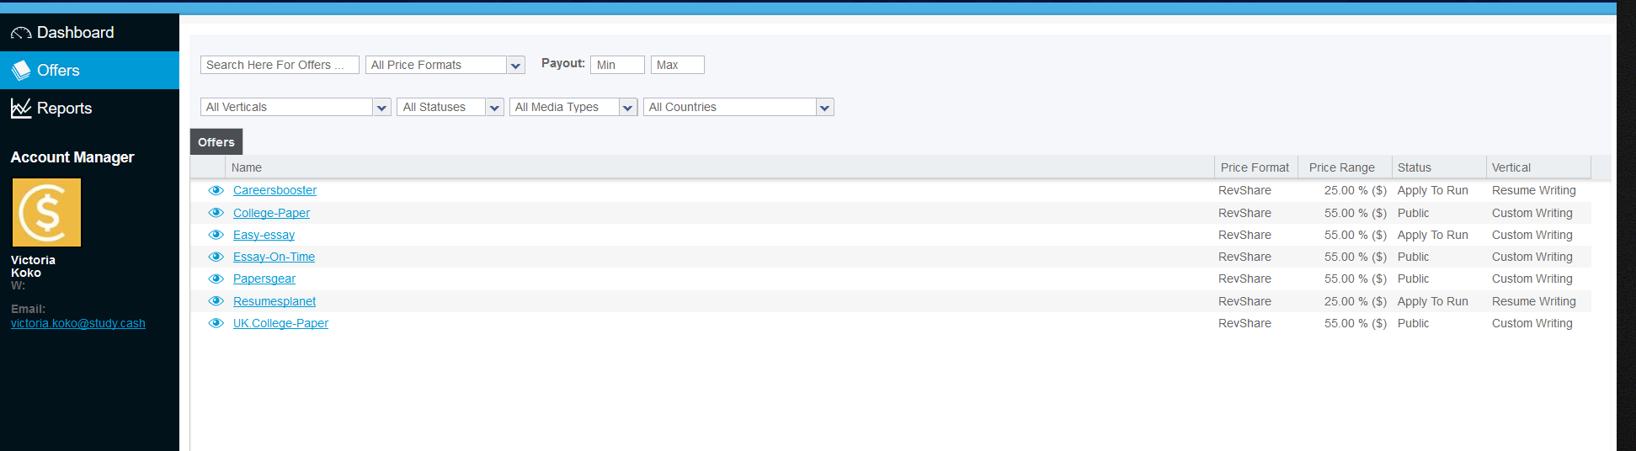Open the All Verticals dropdown
Image resolution: width=1636 pixels, height=451 pixels.
click(x=296, y=107)
